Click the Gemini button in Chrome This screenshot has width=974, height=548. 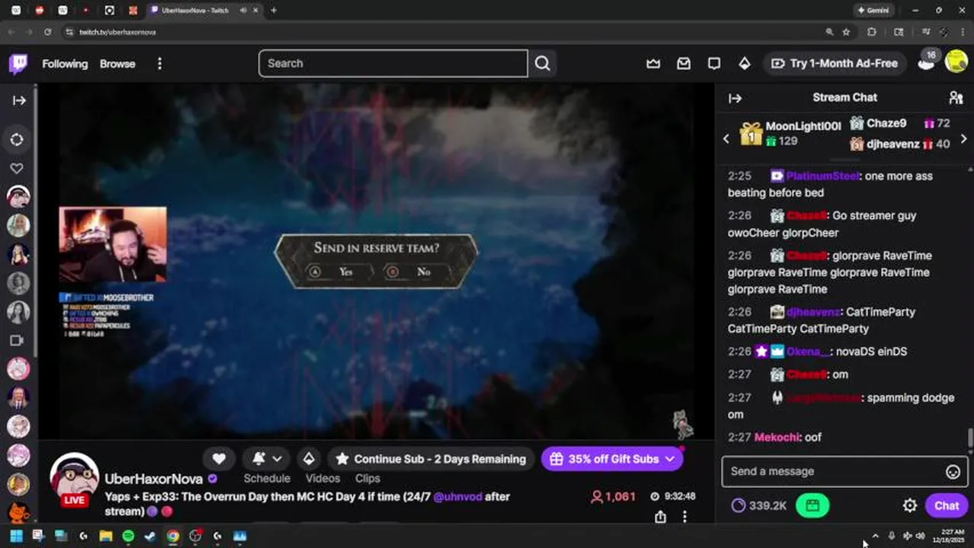pyautogui.click(x=873, y=10)
